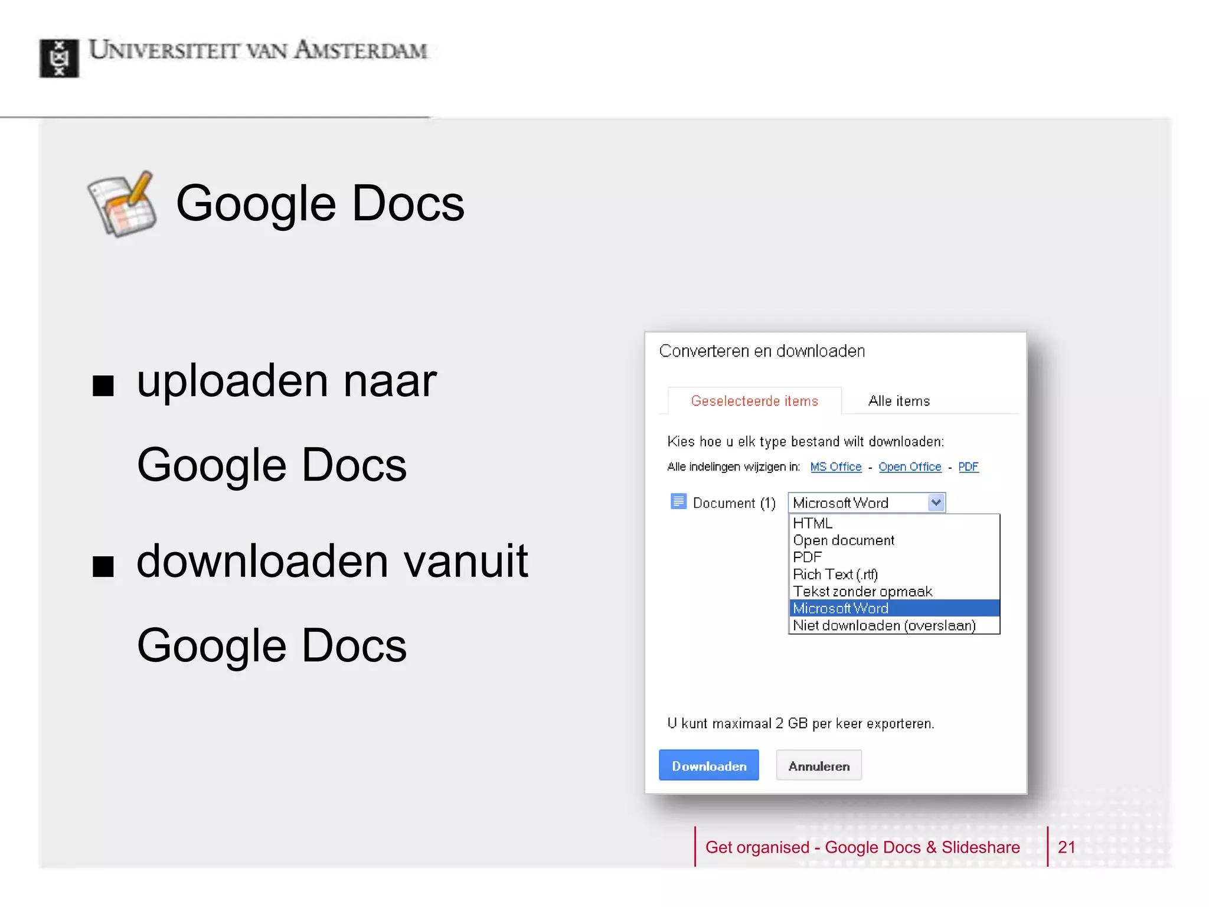Click 'Kies hoe u elk type bestand wilt downloaden' text
Viewport: 1209px width, 907px height.
click(x=805, y=441)
